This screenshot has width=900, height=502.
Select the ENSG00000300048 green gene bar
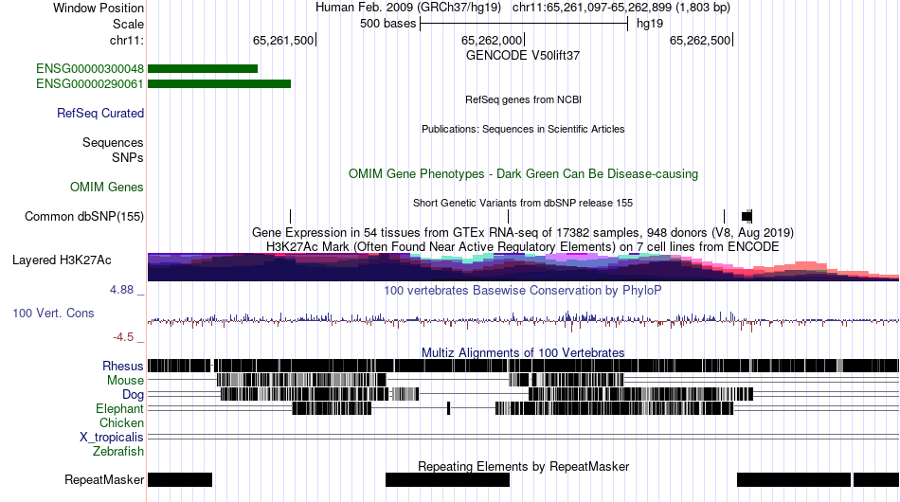pyautogui.click(x=203, y=69)
